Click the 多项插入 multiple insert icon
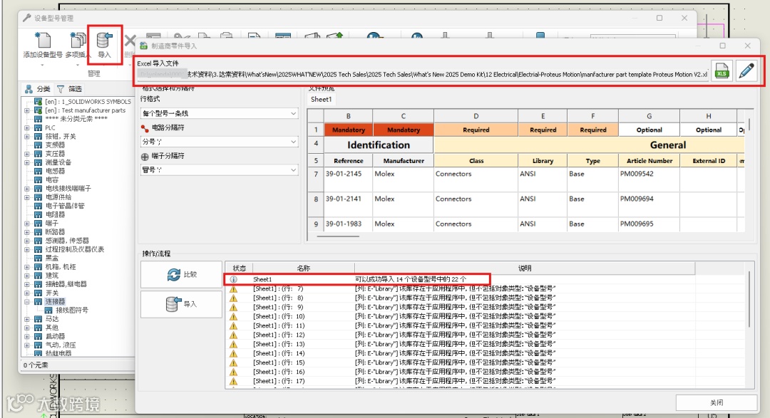This screenshot has width=770, height=418. (x=77, y=41)
